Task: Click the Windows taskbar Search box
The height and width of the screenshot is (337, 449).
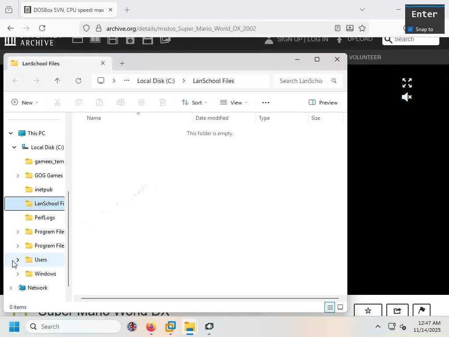Action: tap(73, 326)
